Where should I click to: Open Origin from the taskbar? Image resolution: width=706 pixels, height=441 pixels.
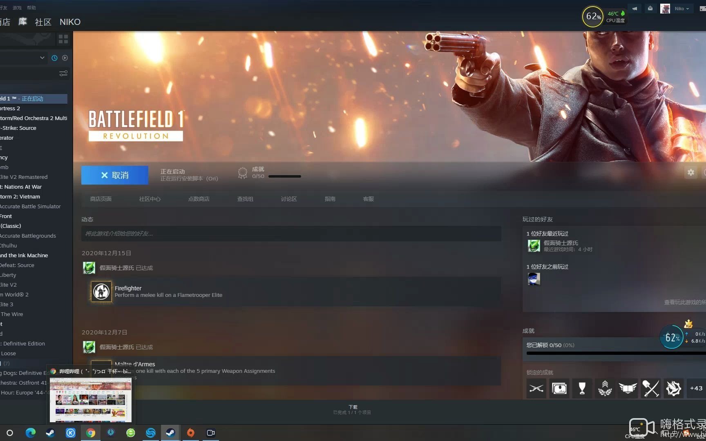(x=190, y=433)
